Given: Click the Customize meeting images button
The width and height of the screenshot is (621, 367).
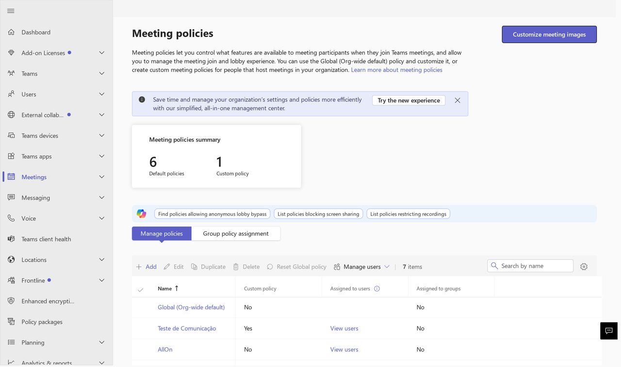Looking at the screenshot, I should click(x=549, y=34).
